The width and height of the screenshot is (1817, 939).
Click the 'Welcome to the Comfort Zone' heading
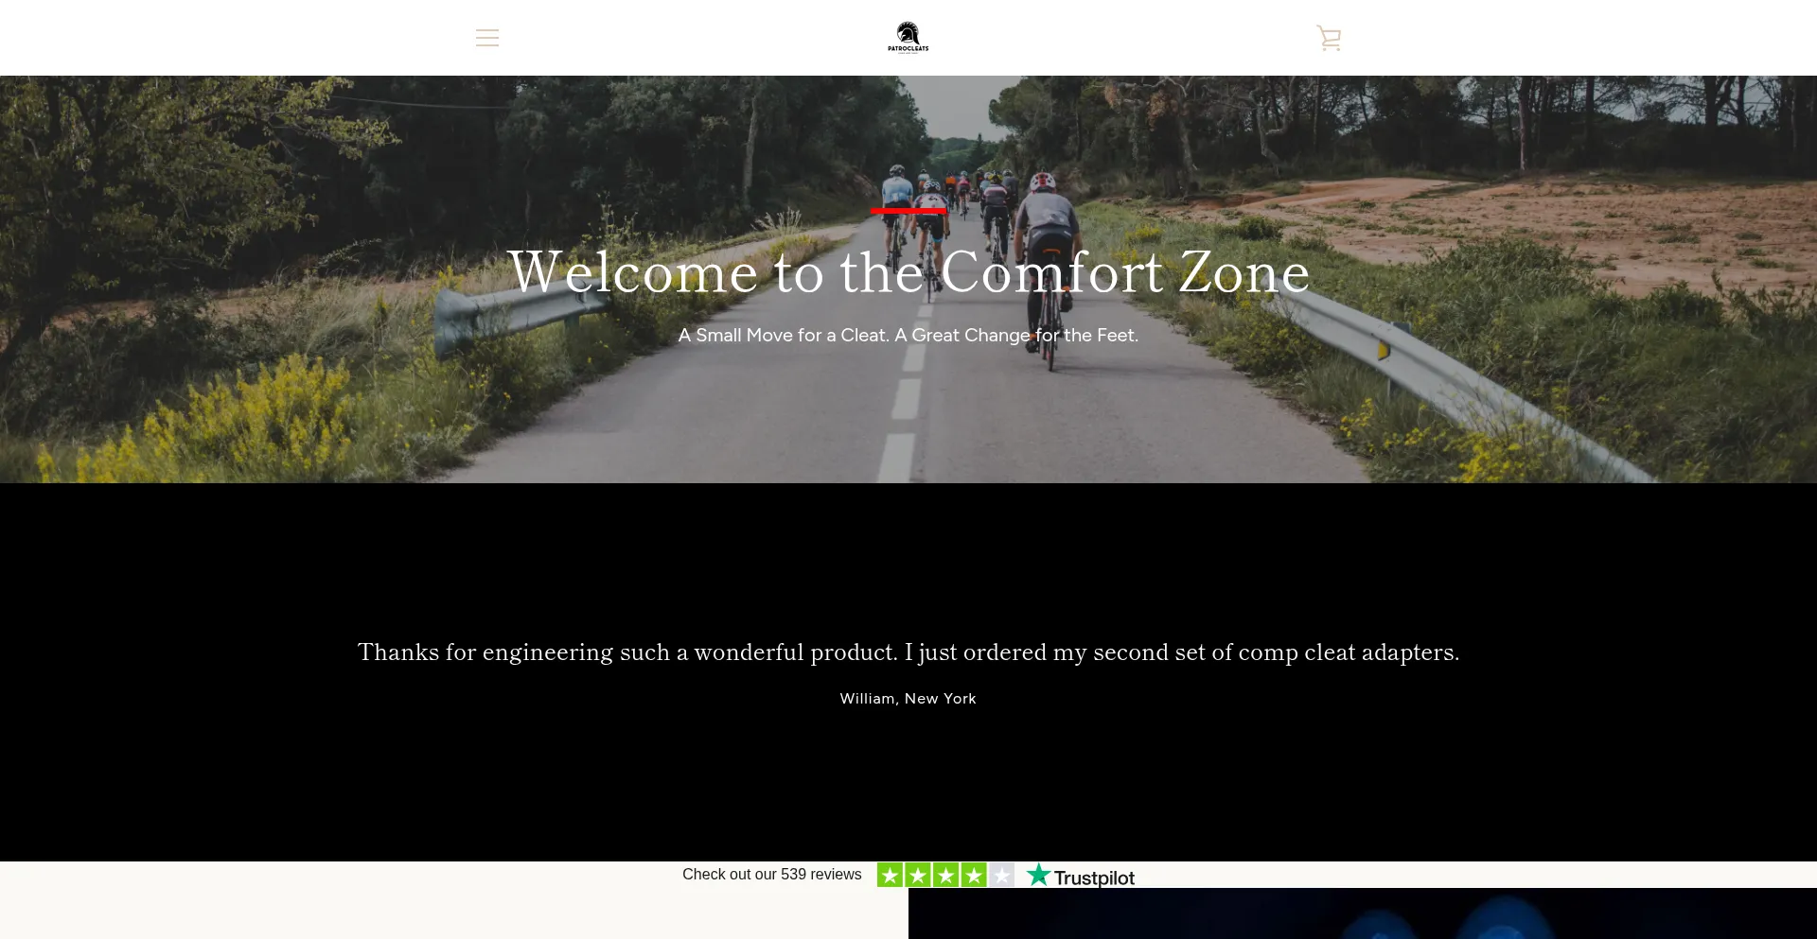908,272
